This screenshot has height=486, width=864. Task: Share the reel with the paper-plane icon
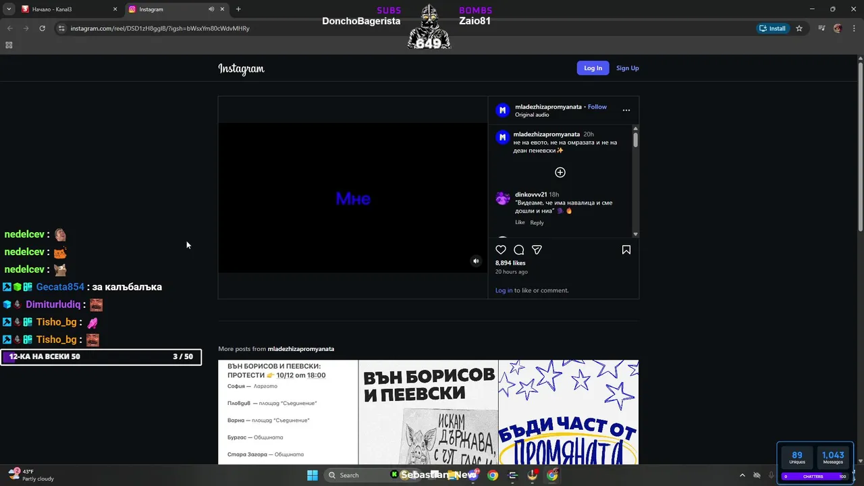point(537,250)
